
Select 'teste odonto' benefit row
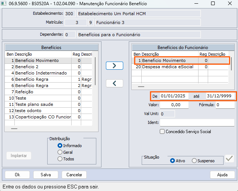pos(48,111)
